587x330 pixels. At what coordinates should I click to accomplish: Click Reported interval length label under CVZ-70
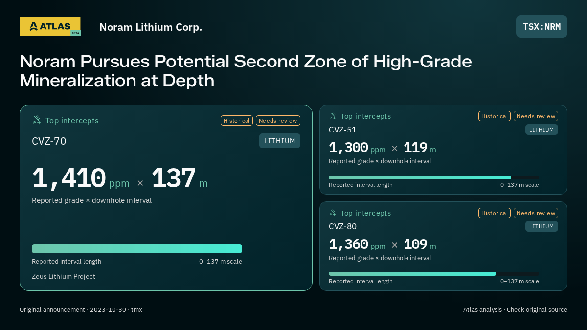[67, 261]
